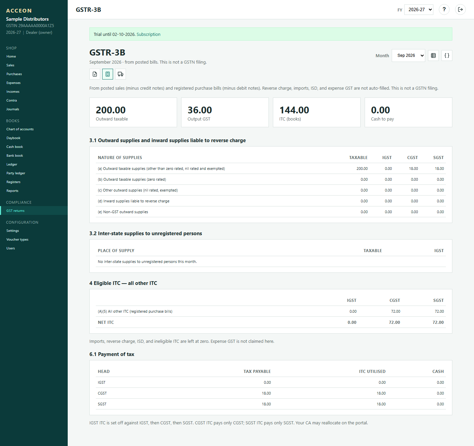
Task: Open the help question mark icon
Action: tap(444, 9)
